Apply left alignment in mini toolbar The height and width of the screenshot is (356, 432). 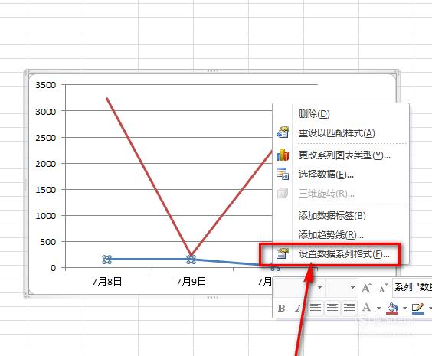[316, 308]
